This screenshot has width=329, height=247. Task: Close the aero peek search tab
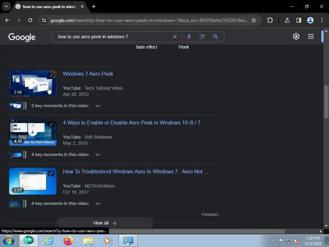pos(82,6)
